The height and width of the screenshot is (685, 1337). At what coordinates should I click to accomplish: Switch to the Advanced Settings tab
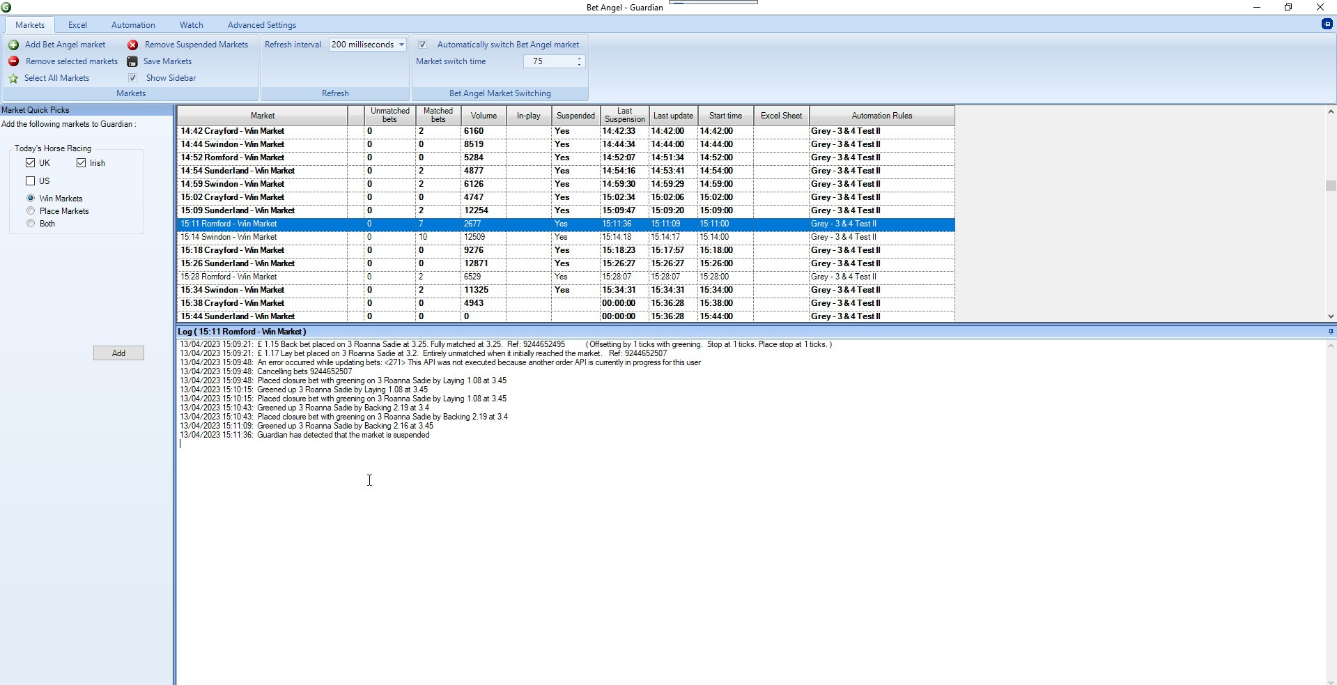pos(262,25)
